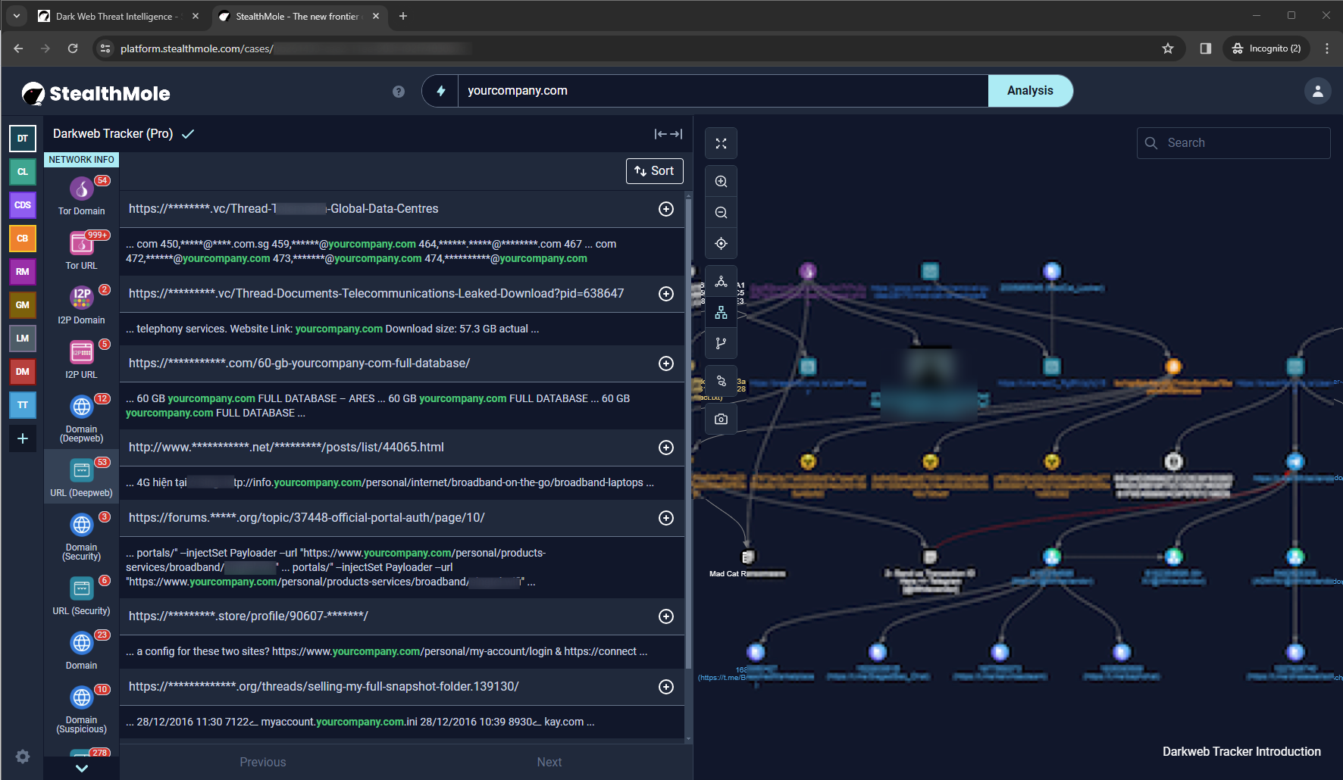Open the browser side panel icon
The image size is (1343, 780).
click(x=1206, y=48)
